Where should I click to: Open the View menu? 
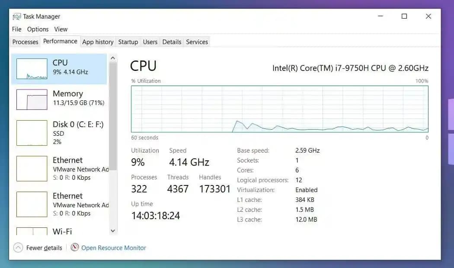tap(61, 29)
